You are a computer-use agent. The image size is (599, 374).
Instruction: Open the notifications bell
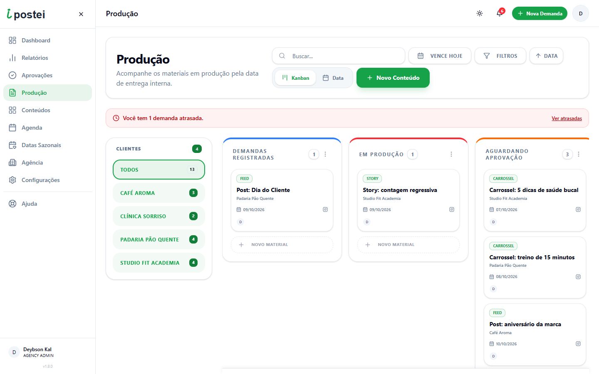point(500,13)
